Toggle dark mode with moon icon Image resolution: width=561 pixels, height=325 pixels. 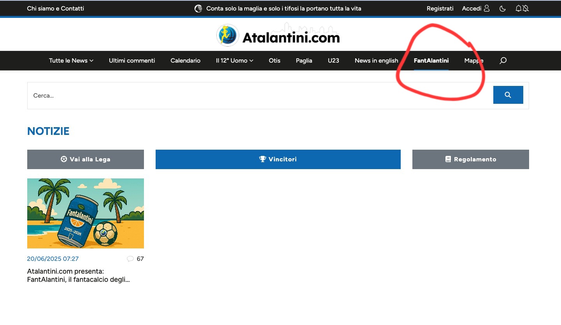[x=503, y=9]
